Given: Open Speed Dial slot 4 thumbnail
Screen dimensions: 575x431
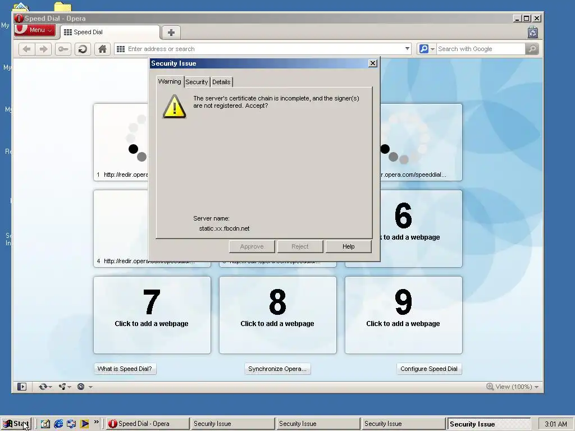Looking at the screenshot, I should [x=121, y=229].
